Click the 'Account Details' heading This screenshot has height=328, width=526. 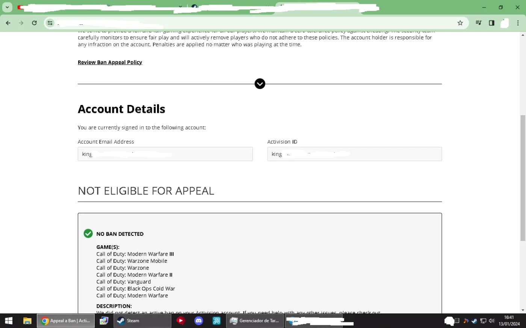coord(121,109)
